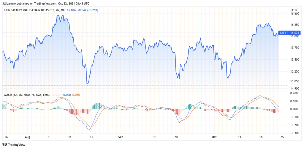Click the Aug label on the time axis
Image resolution: width=304 pixels, height=149 pixels.
coord(28,137)
